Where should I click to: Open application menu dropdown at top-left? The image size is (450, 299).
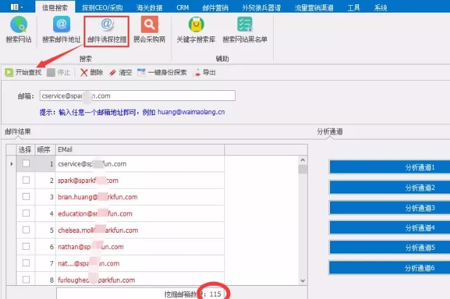tap(17, 6)
